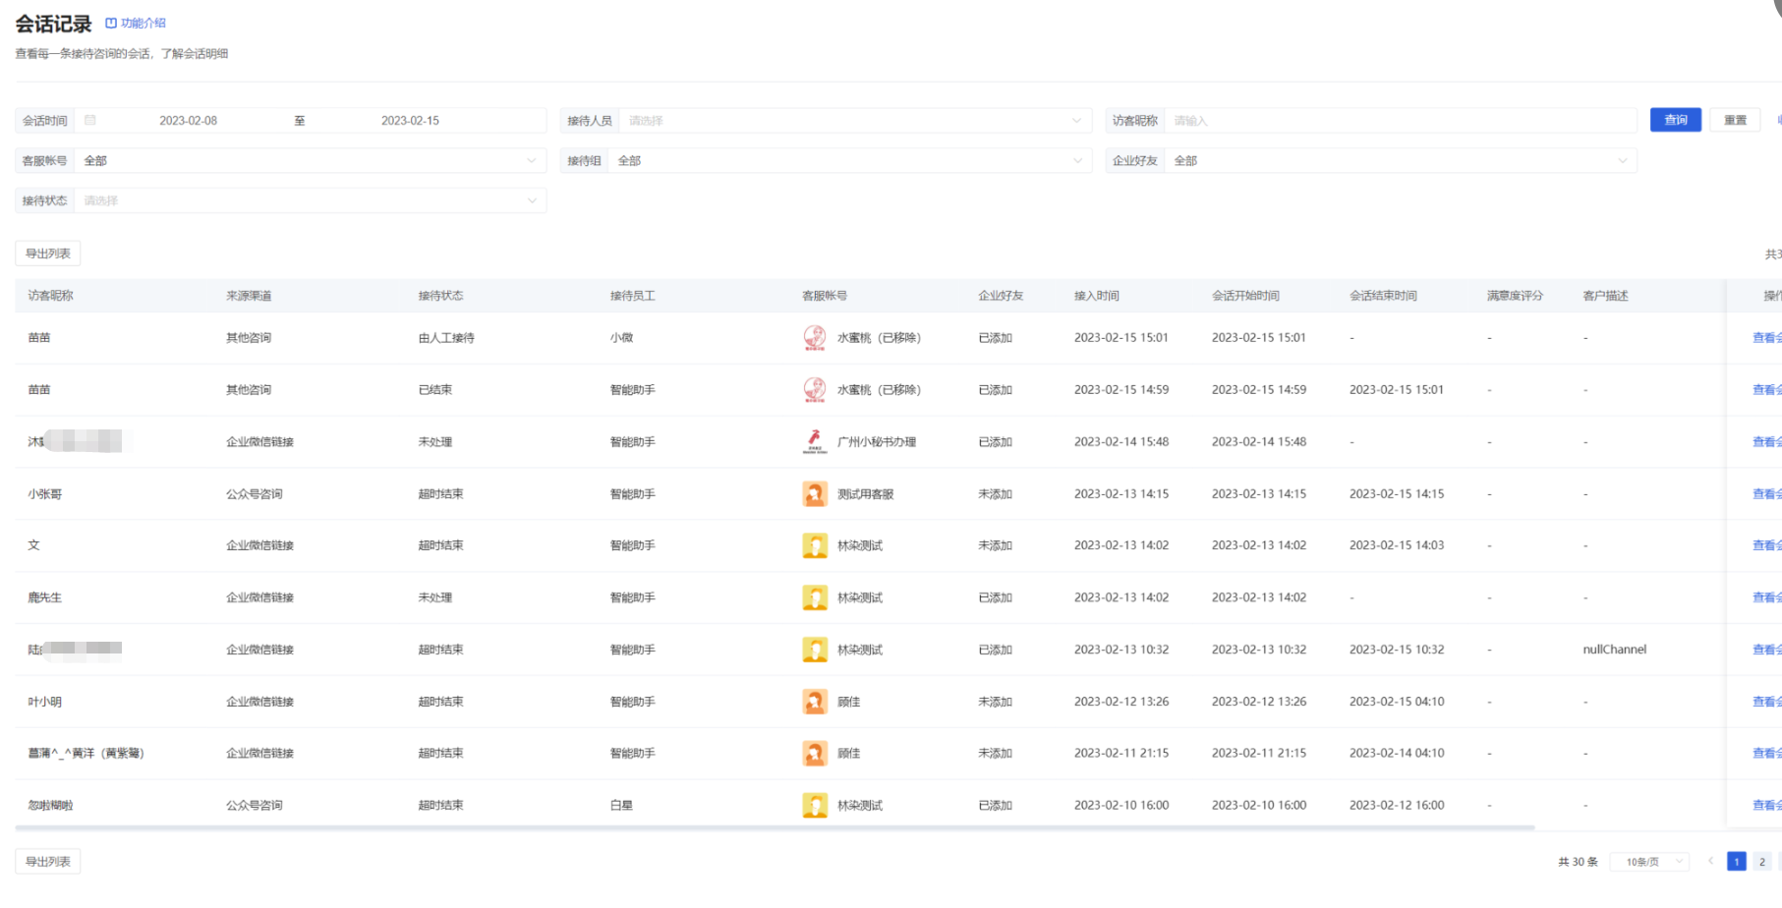The height and width of the screenshot is (908, 1782).
Task: Click the 由人工接待 status cell
Action: 446,338
